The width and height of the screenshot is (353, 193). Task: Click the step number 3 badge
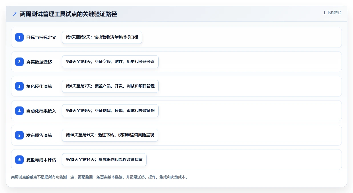(x=19, y=86)
